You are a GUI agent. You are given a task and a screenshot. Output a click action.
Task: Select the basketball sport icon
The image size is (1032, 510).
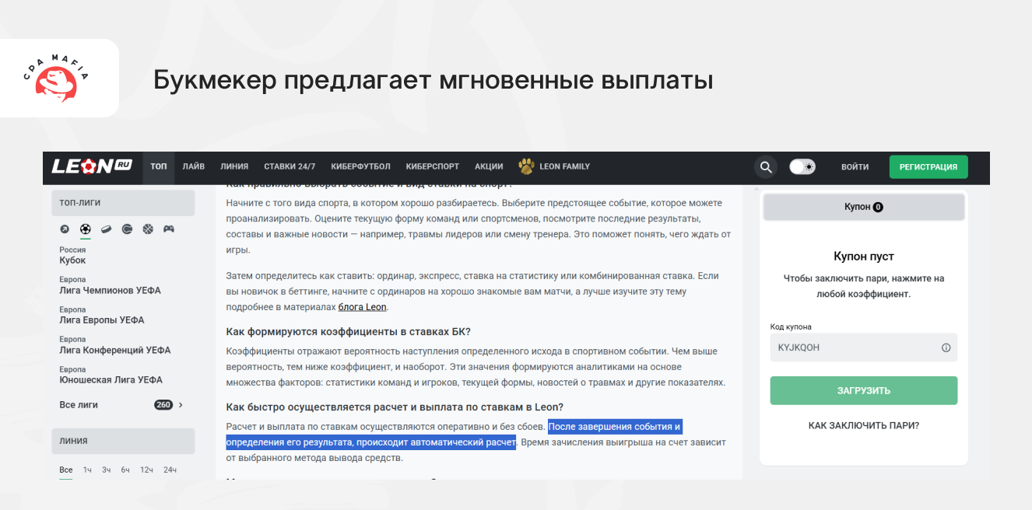tap(148, 229)
